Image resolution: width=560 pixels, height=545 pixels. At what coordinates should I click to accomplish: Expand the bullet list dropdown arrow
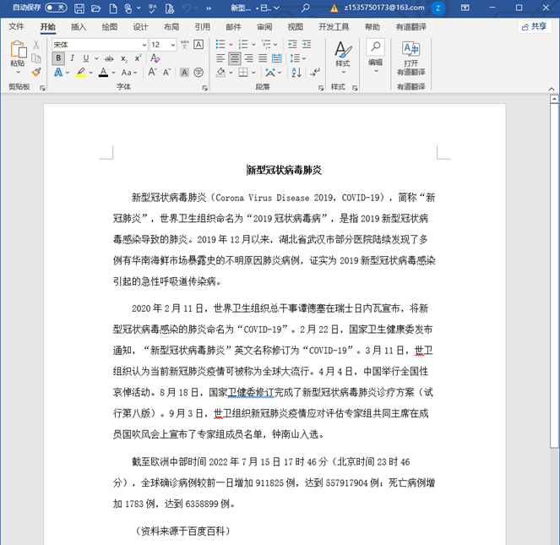point(231,45)
